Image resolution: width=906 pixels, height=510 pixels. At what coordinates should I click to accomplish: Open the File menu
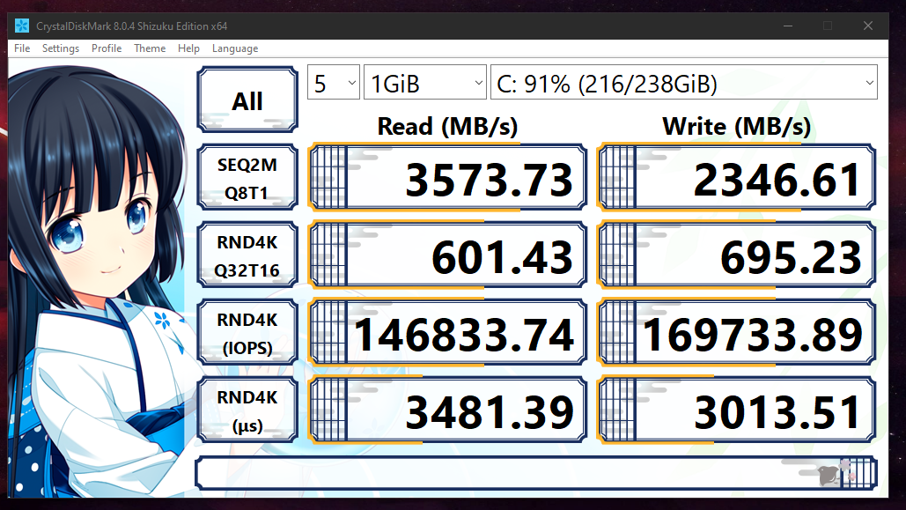[x=22, y=48]
